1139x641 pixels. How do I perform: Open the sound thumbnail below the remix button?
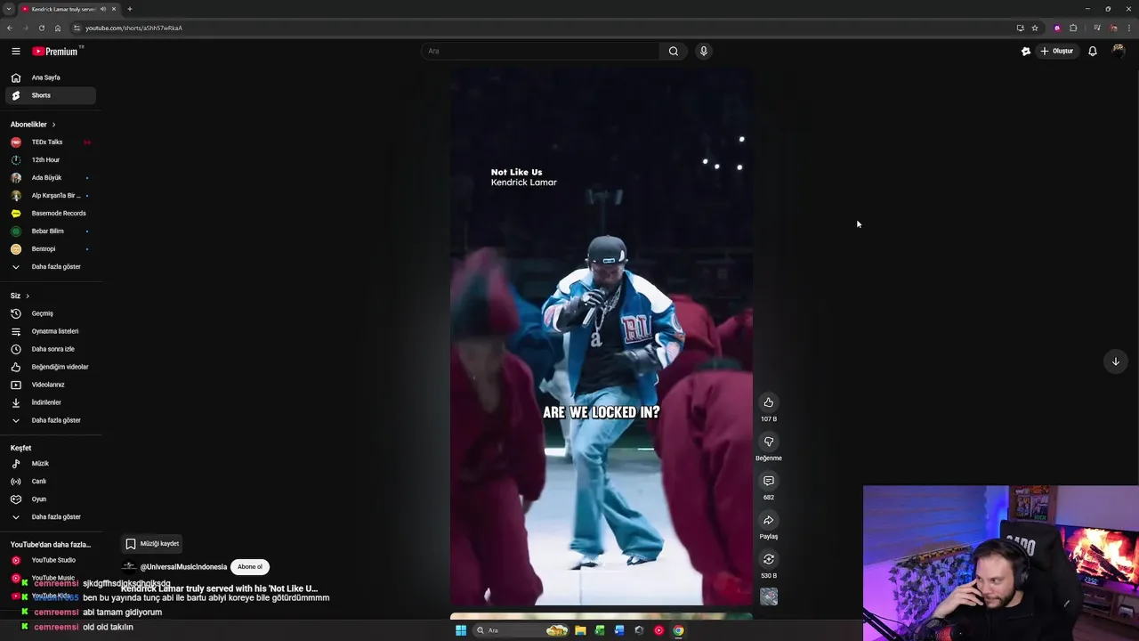point(769,596)
